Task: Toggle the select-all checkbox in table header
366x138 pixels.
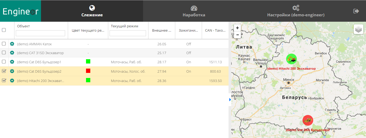Action: 4,30
